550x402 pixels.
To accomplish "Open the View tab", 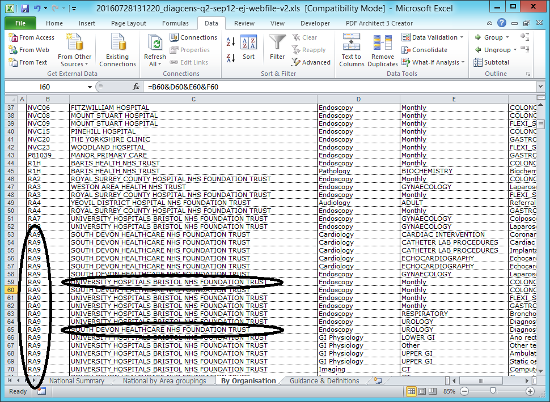I will (x=277, y=23).
